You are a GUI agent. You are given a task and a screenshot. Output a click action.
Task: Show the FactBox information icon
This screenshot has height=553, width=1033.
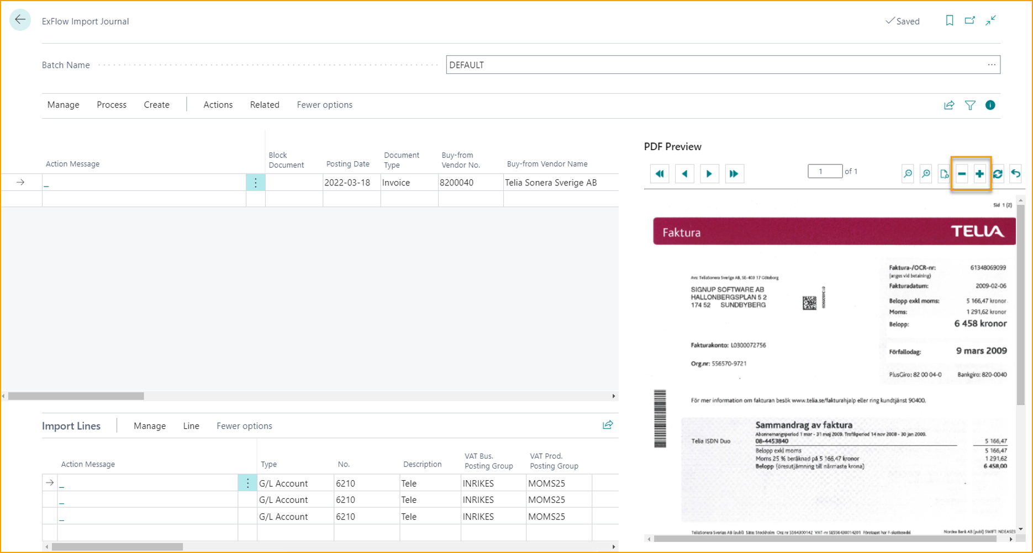tap(990, 105)
